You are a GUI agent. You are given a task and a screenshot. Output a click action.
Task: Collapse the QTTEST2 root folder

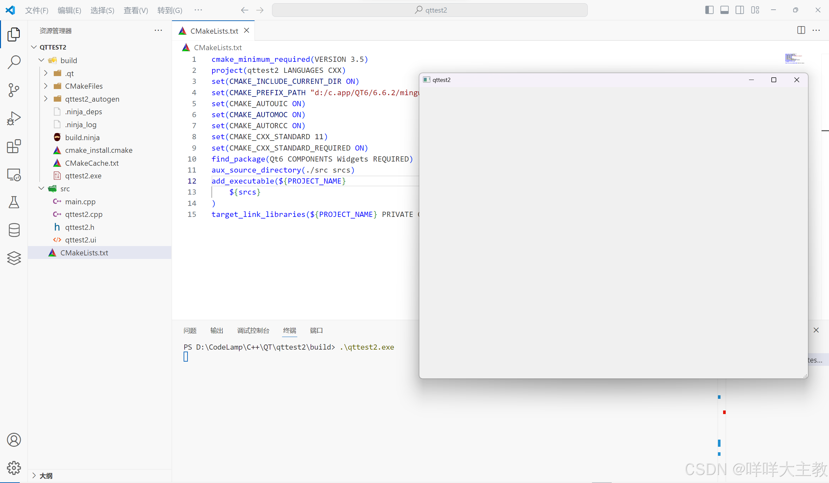point(34,47)
